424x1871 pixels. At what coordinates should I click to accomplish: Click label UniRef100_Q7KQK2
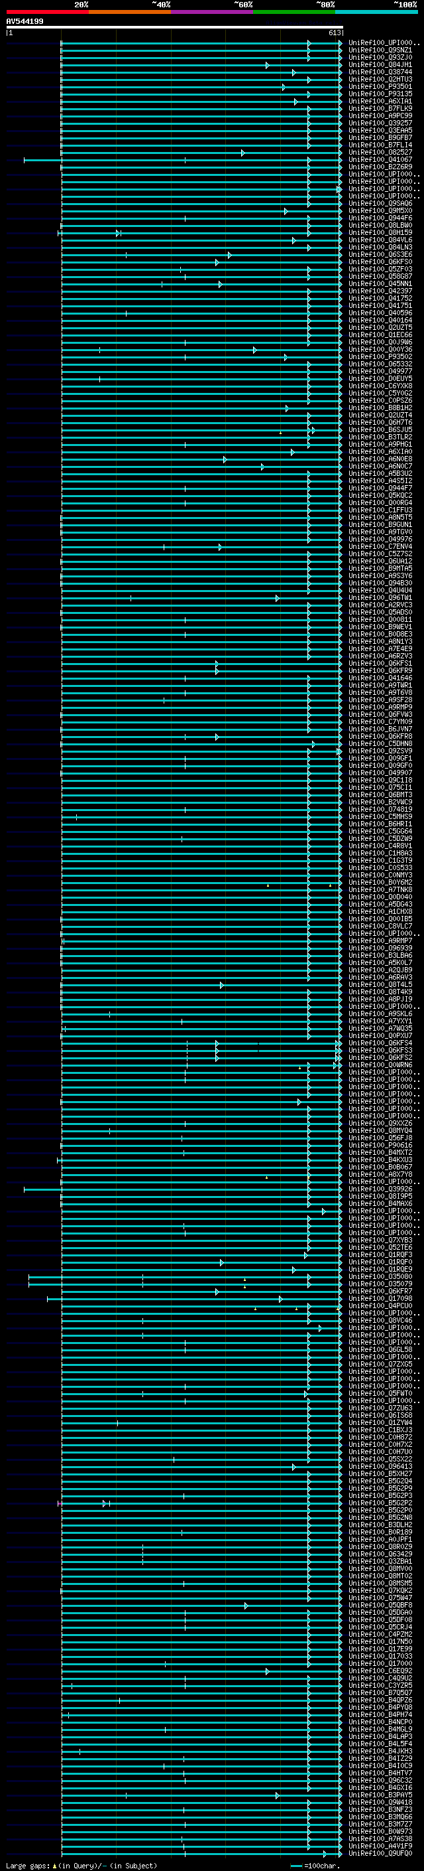(x=380, y=1590)
